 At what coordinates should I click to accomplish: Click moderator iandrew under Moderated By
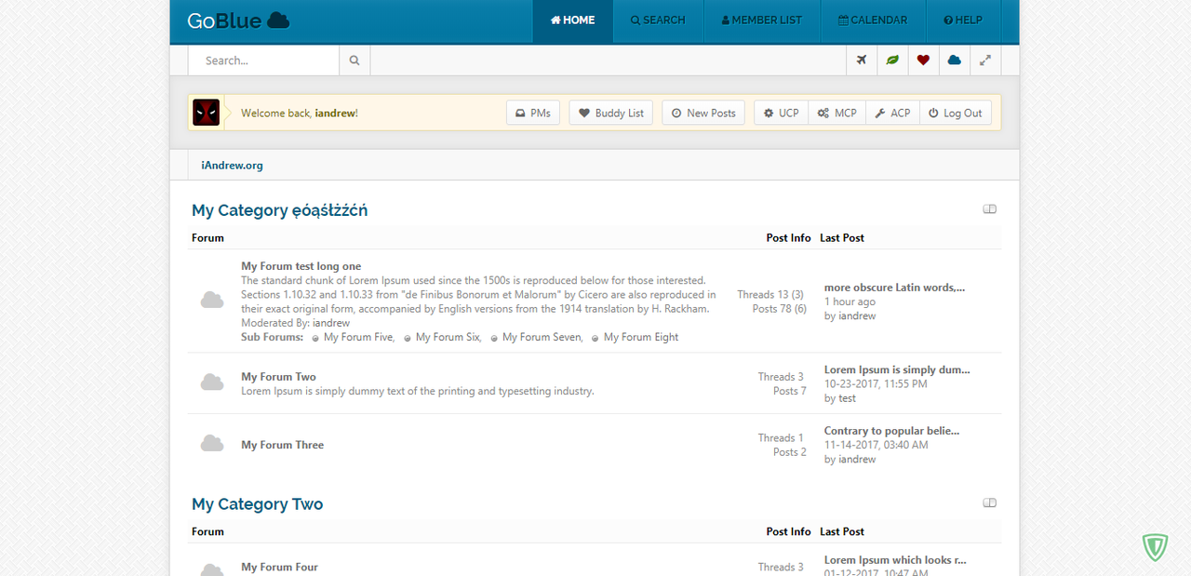coord(331,323)
